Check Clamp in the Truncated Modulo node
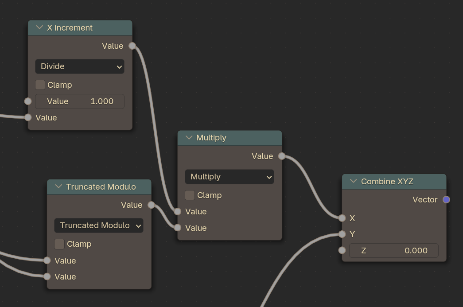The height and width of the screenshot is (307, 463). pyautogui.click(x=59, y=244)
